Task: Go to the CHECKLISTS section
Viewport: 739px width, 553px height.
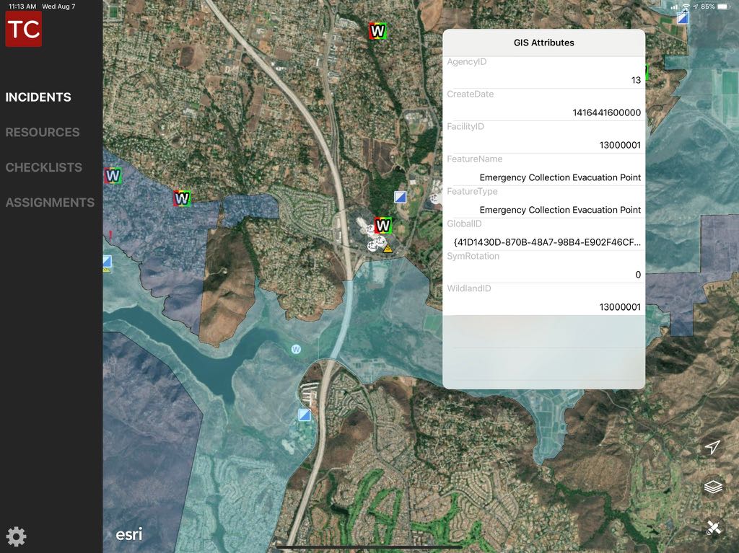Action: pos(44,167)
